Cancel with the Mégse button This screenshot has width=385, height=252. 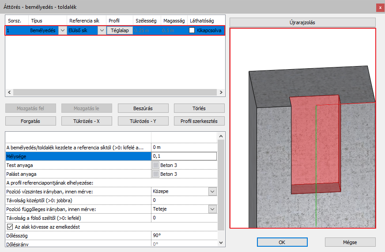350,242
